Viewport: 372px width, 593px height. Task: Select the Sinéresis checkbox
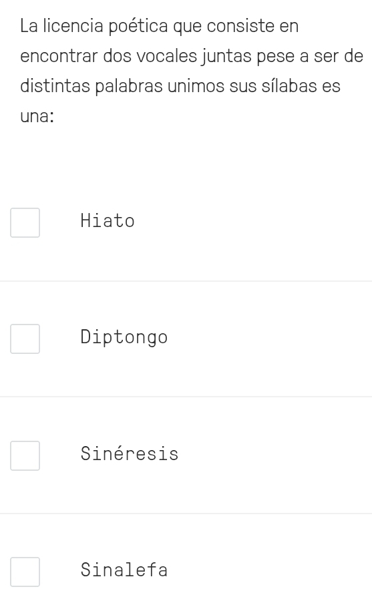click(x=25, y=455)
